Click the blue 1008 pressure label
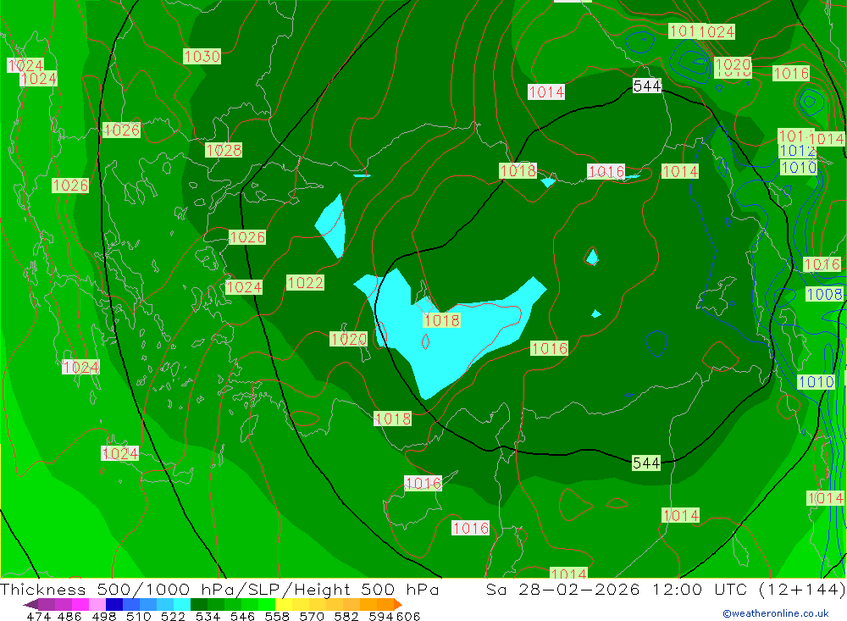Image resolution: width=847 pixels, height=621 pixels. 824,294
